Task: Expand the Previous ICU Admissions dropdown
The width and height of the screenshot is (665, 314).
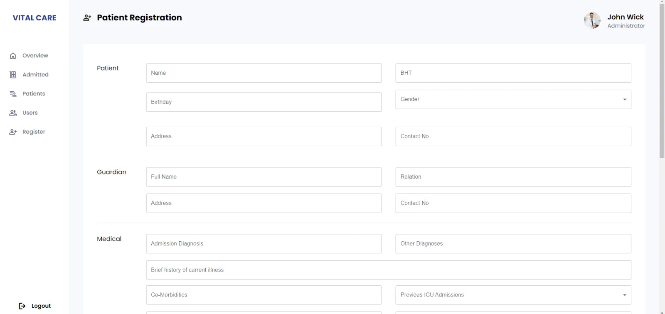Action: 513,295
